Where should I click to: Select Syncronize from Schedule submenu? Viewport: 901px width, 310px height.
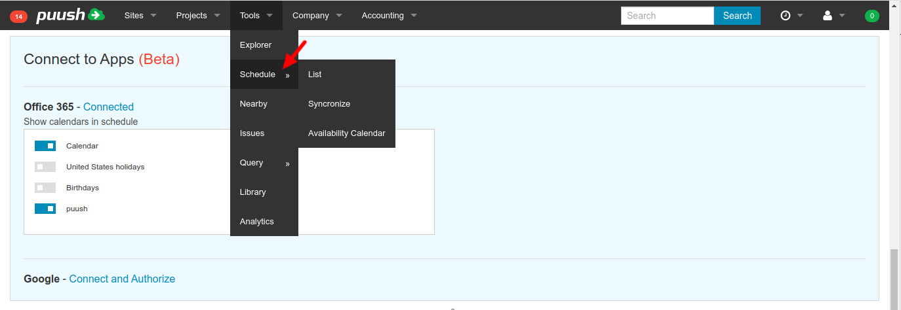[x=329, y=104]
